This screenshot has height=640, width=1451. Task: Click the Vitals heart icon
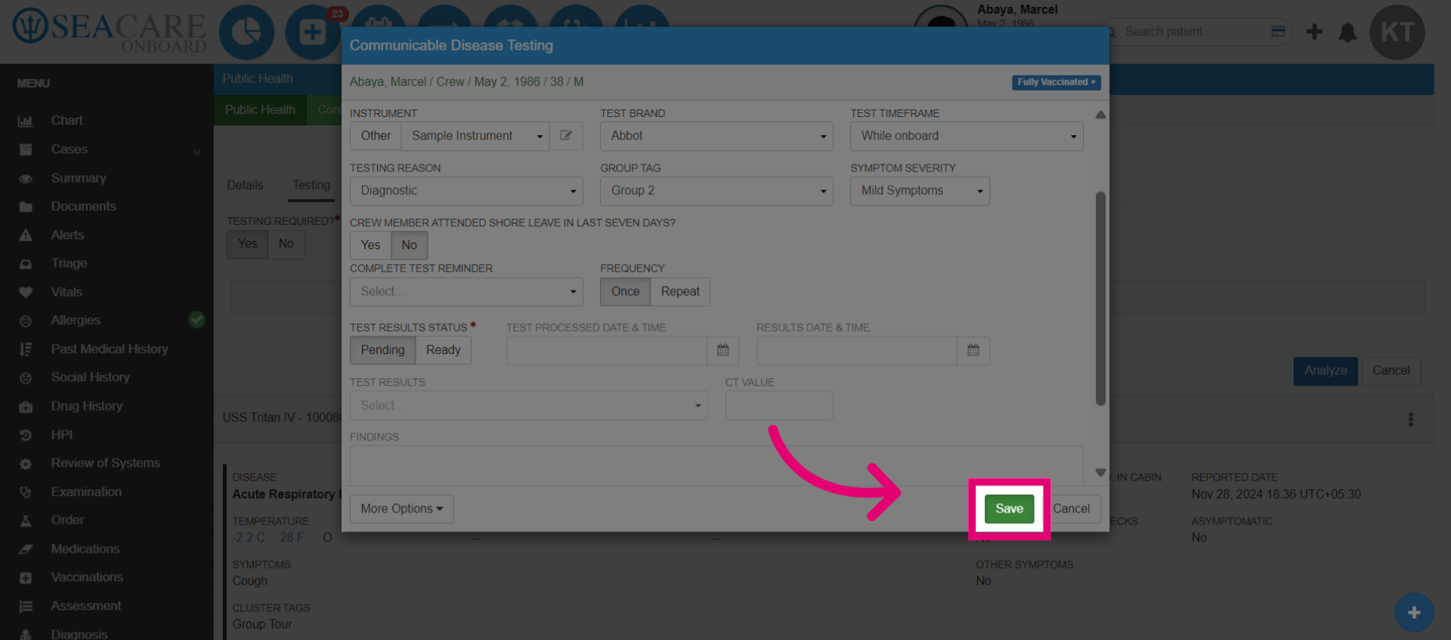[26, 292]
